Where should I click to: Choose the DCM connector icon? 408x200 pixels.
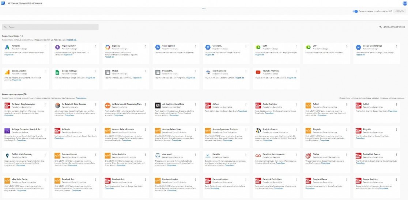(x=258, y=47)
